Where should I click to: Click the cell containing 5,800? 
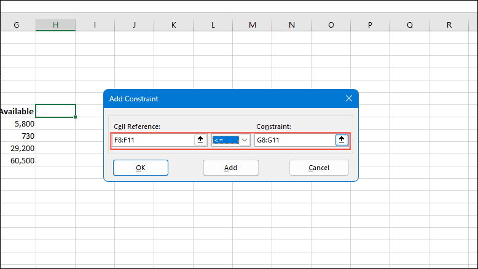[17, 123]
